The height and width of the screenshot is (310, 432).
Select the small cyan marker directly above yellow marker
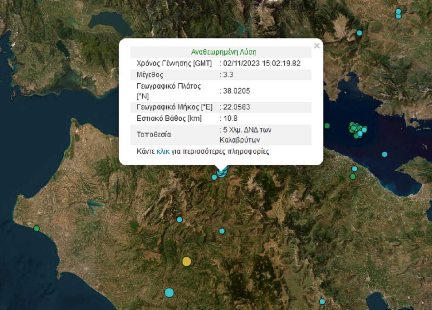[x=179, y=219]
